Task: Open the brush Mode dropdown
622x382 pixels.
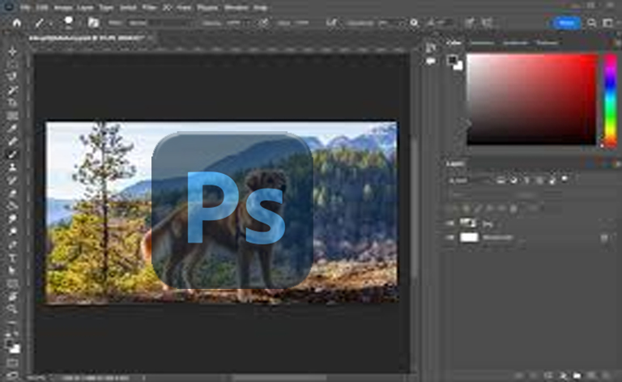Action: pyautogui.click(x=159, y=23)
